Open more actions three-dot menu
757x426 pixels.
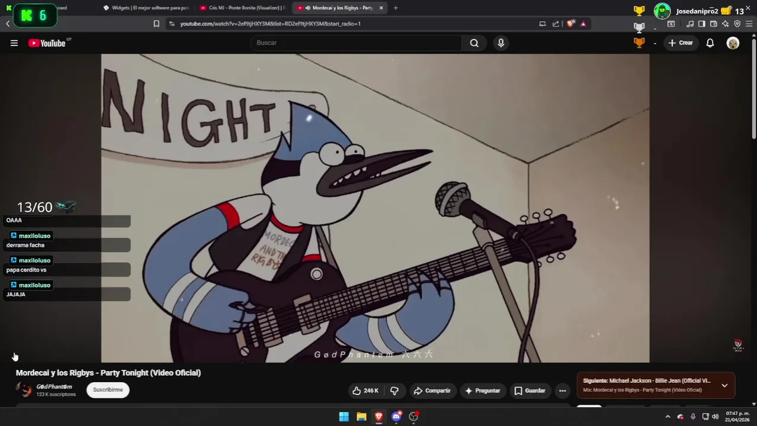pyautogui.click(x=562, y=390)
